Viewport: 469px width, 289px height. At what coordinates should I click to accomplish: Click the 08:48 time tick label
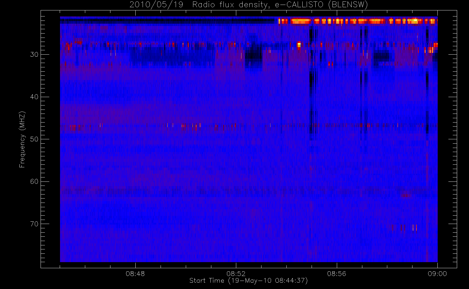pyautogui.click(x=135, y=274)
